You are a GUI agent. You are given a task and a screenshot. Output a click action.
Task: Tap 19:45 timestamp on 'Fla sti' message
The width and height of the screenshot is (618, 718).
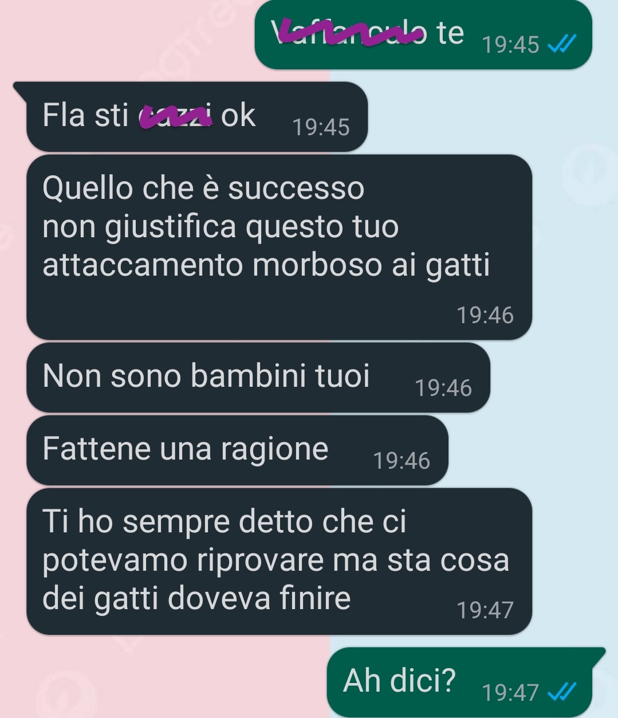[321, 127]
